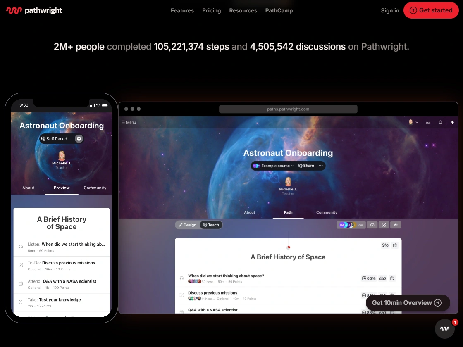
Task: Click the +144 member avatars group
Action: 351,225
